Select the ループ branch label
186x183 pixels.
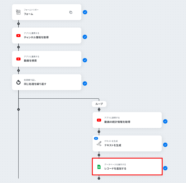[99, 104]
